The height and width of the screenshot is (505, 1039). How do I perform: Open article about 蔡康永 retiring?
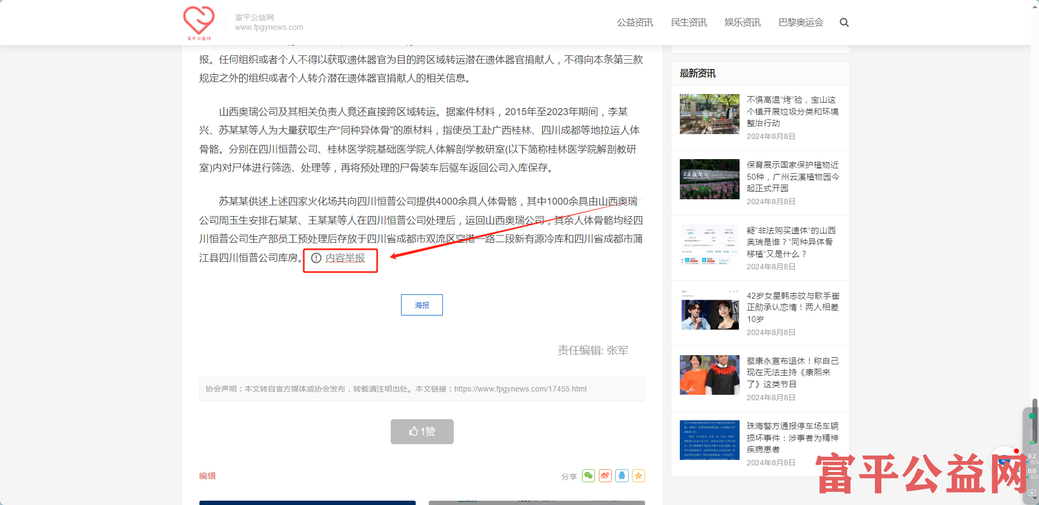(x=792, y=373)
